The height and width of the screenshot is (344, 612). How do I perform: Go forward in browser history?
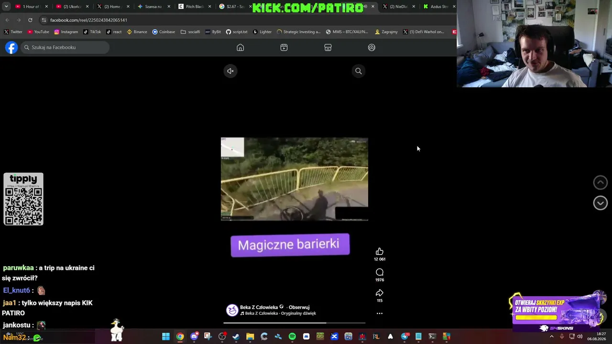point(19,20)
